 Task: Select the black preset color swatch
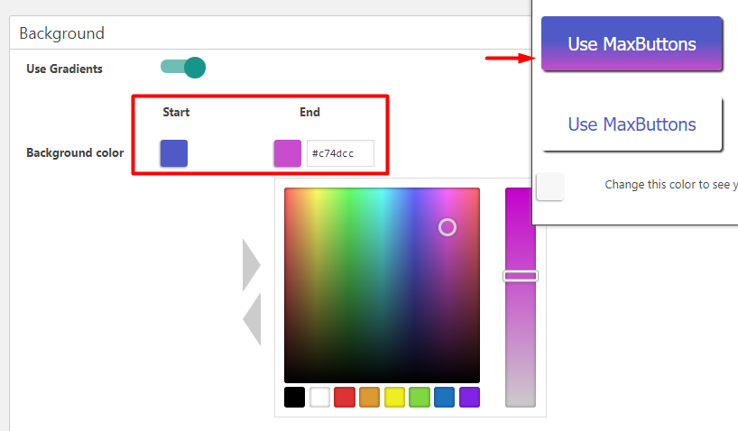pos(295,397)
